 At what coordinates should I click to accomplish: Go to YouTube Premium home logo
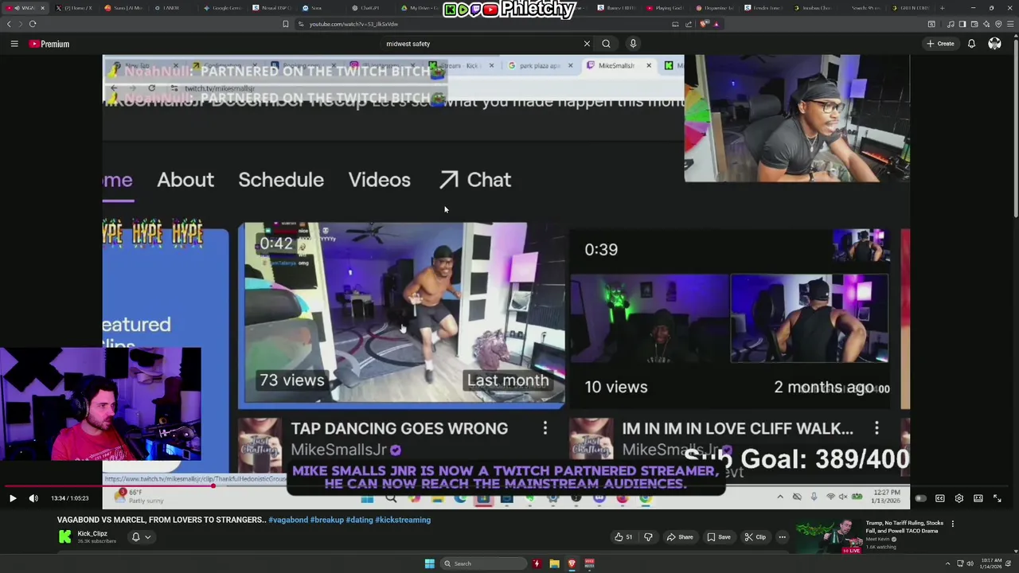pyautogui.click(x=49, y=44)
